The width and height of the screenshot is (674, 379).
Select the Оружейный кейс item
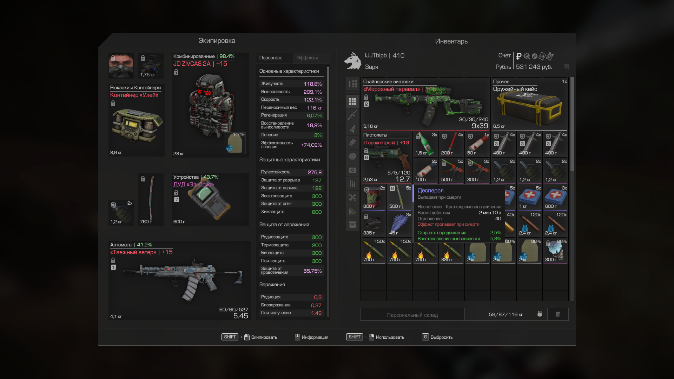(529, 104)
